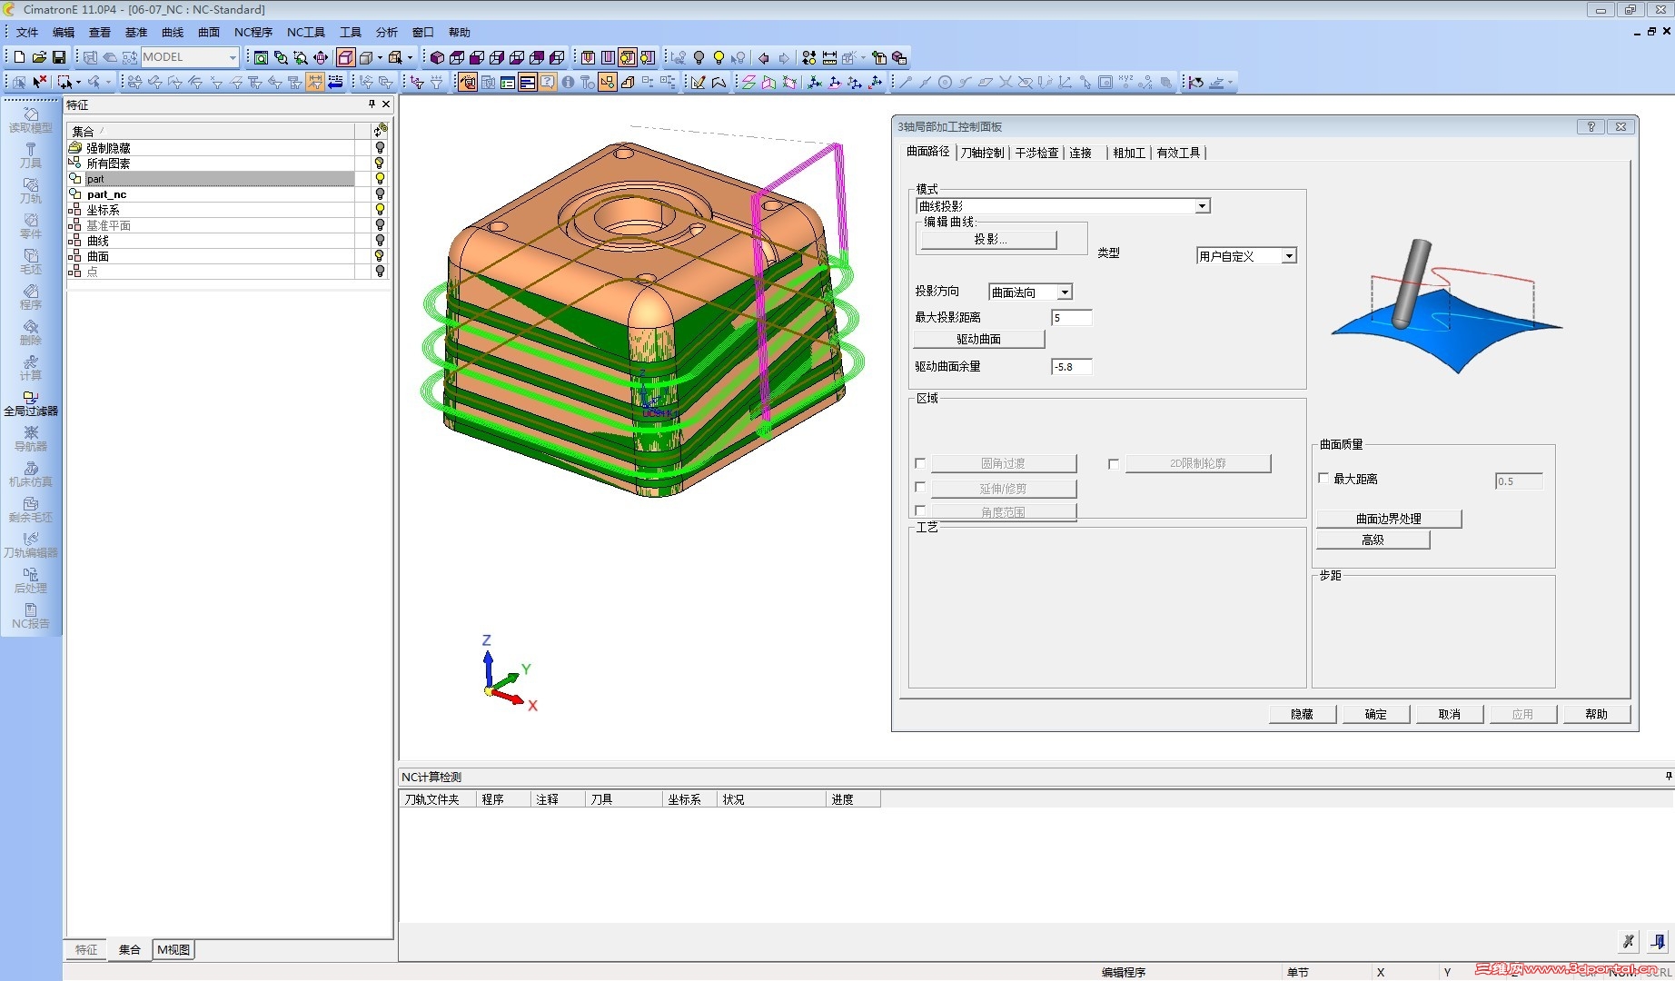Check the 2D限制轮廓 checkbox
This screenshot has width=1675, height=981.
click(1114, 463)
